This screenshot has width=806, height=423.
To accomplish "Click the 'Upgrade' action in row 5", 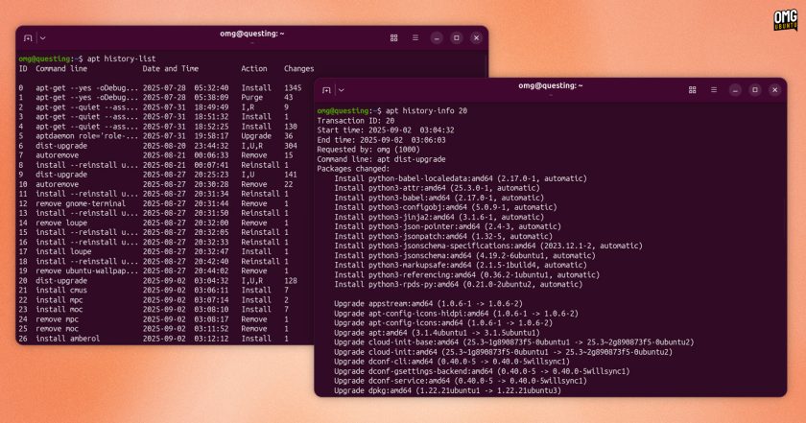I will [x=256, y=136].
